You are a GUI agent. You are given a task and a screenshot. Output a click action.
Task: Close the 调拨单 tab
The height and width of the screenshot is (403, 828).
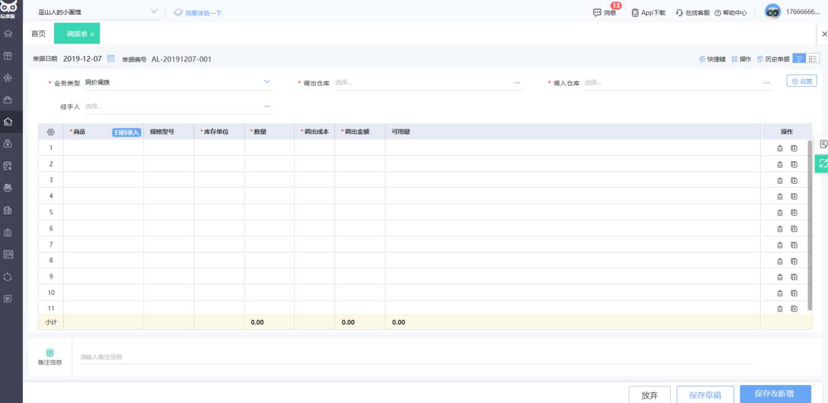pos(92,35)
